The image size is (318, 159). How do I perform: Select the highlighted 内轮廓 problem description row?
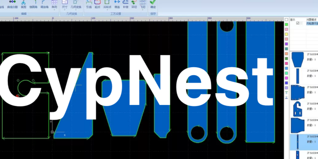click(312, 23)
